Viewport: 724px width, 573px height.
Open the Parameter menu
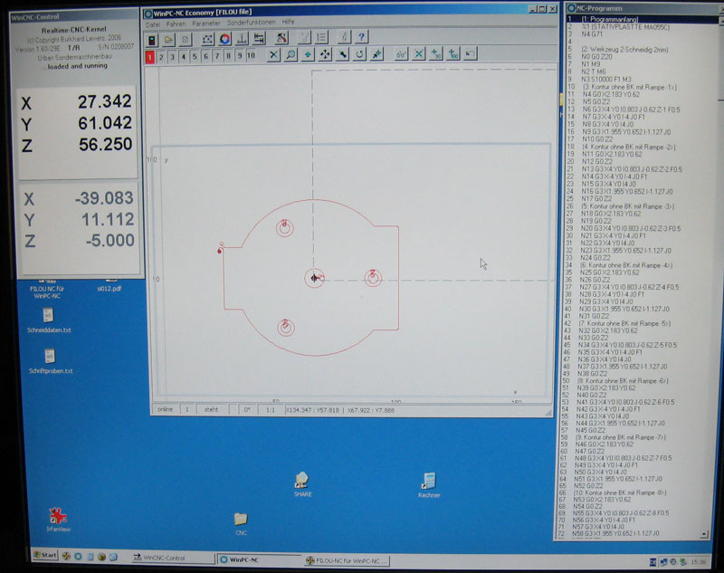(205, 22)
